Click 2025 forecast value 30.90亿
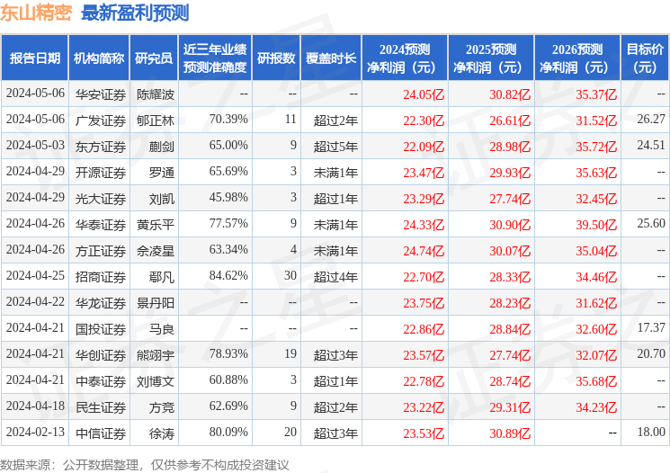 [510, 224]
